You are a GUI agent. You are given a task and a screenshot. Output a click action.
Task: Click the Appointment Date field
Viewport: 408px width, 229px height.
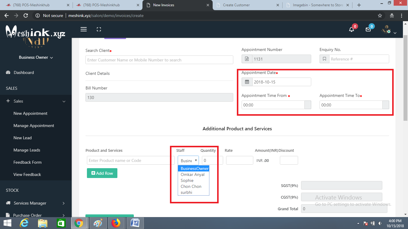click(281, 82)
